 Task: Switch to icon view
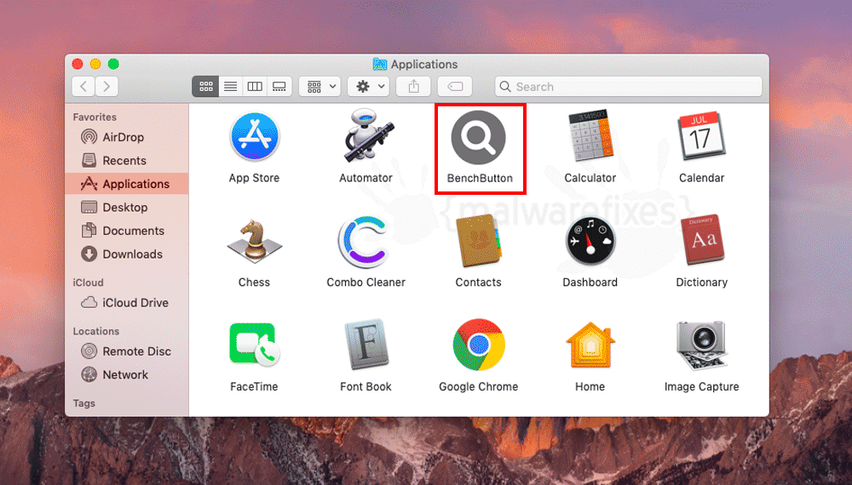click(205, 86)
